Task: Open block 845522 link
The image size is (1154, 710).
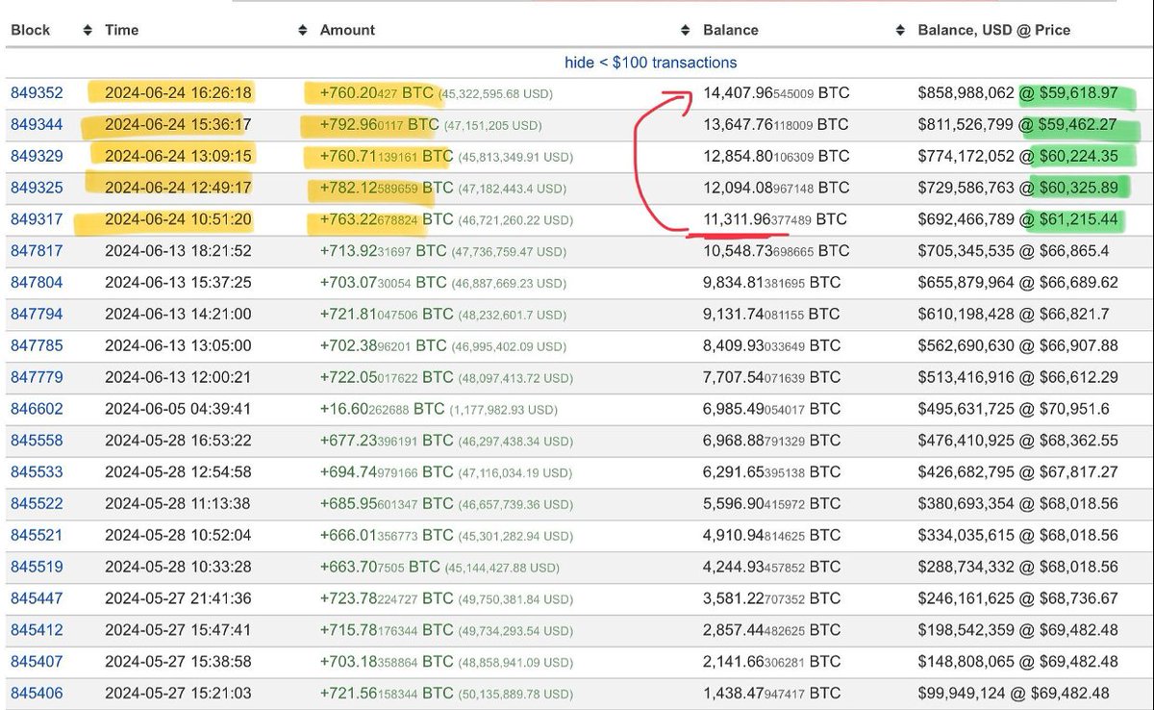Action: click(37, 503)
